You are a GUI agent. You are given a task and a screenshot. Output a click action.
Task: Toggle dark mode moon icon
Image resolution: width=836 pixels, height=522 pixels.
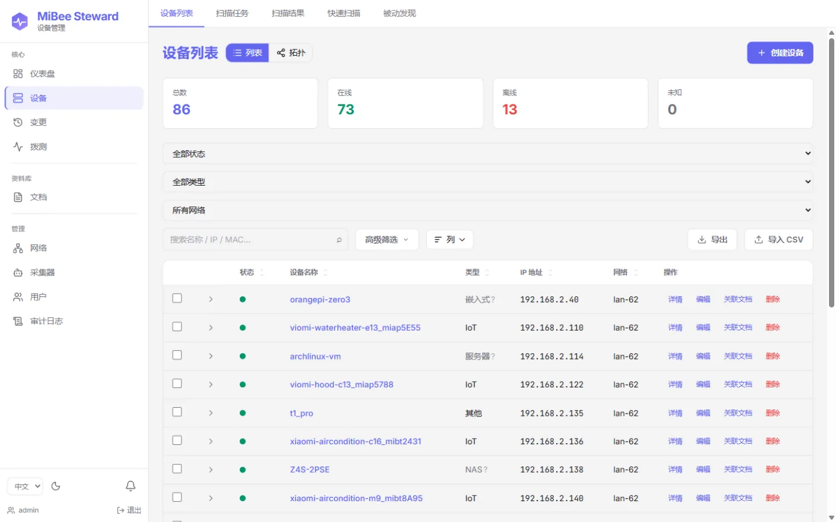coord(56,486)
